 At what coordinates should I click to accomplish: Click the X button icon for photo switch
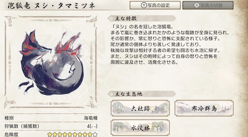pyautogui.click(x=196, y=5)
